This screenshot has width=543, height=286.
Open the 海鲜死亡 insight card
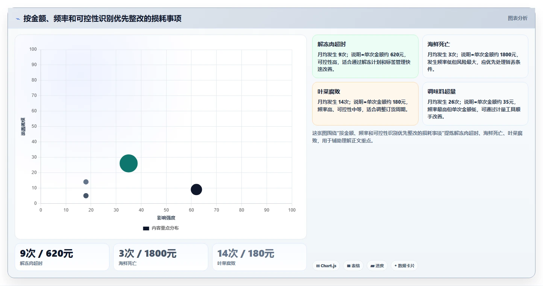pyautogui.click(x=475, y=56)
